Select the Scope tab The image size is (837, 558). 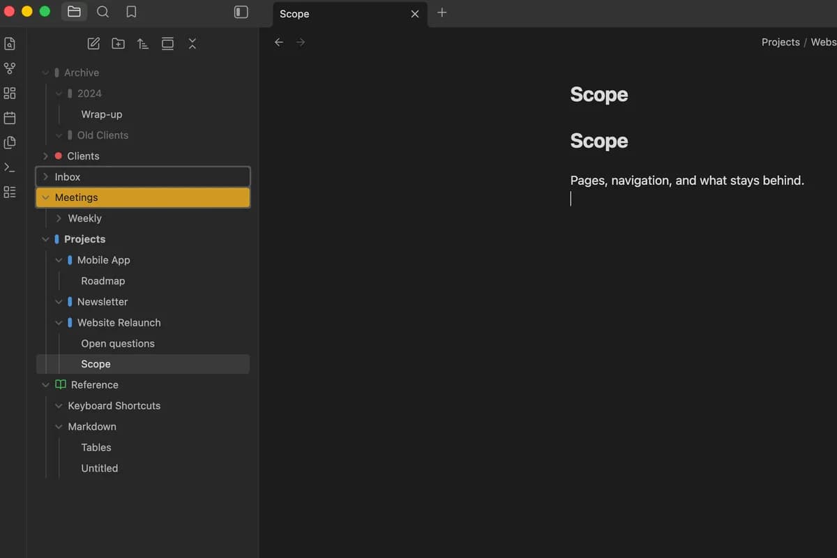350,14
